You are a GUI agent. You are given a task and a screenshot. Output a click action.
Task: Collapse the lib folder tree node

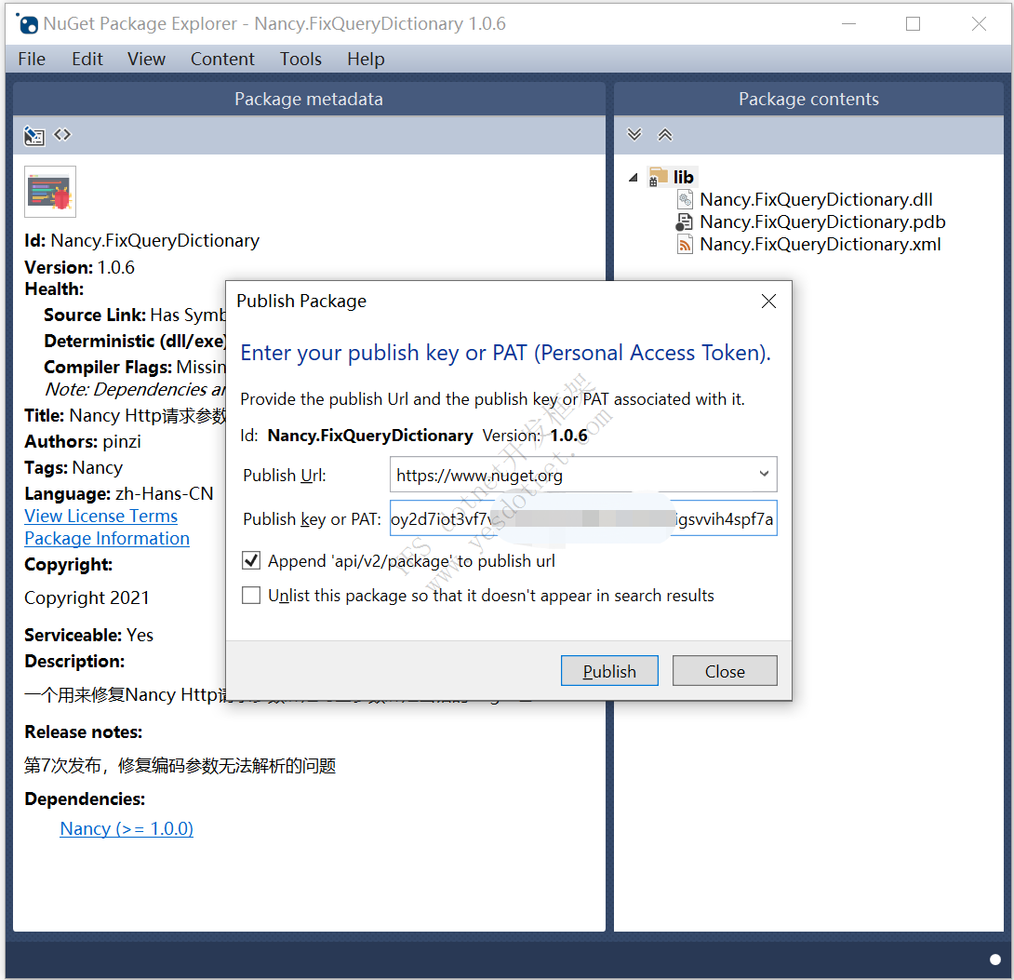click(634, 177)
